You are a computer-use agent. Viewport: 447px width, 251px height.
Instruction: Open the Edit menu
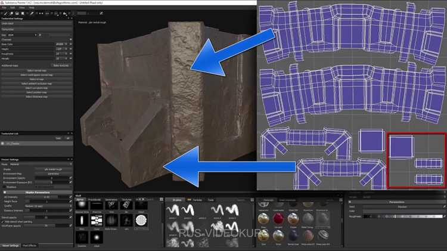(13, 8)
